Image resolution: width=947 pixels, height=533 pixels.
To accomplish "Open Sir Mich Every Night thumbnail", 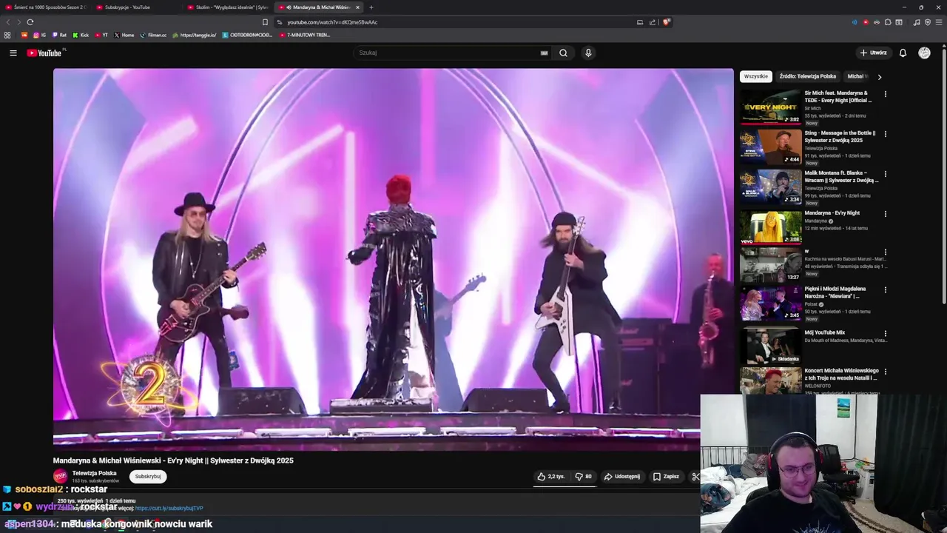I will coord(771,107).
